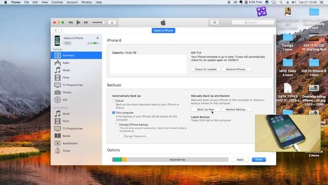Open the iTunes menu in menu bar
This screenshot has width=328, height=185.
tap(16, 2)
